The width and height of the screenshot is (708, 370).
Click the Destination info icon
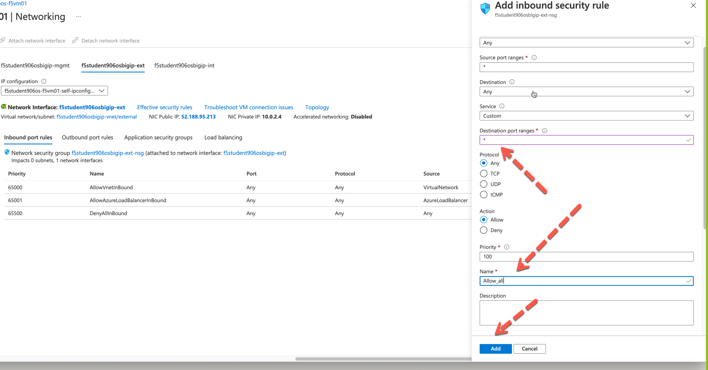click(512, 82)
